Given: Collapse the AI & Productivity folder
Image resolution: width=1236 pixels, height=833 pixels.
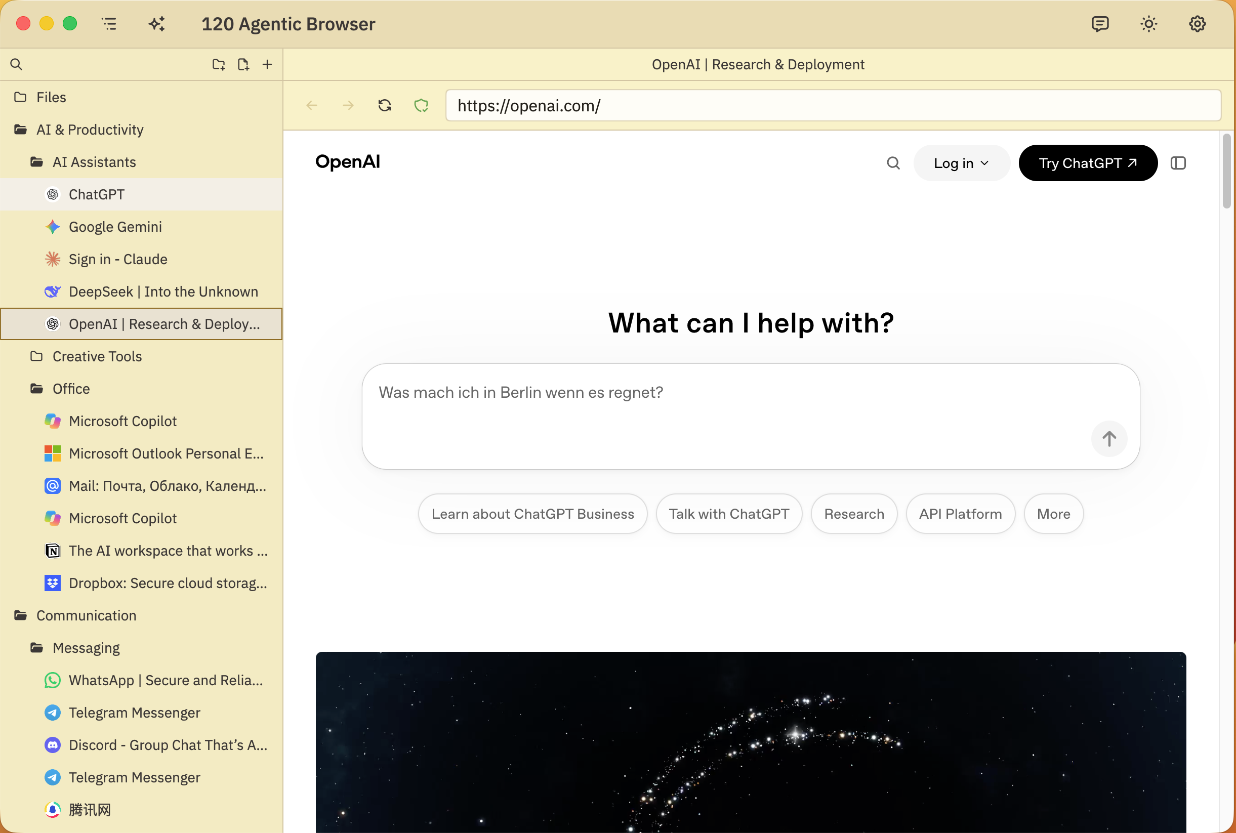Looking at the screenshot, I should [141, 130].
